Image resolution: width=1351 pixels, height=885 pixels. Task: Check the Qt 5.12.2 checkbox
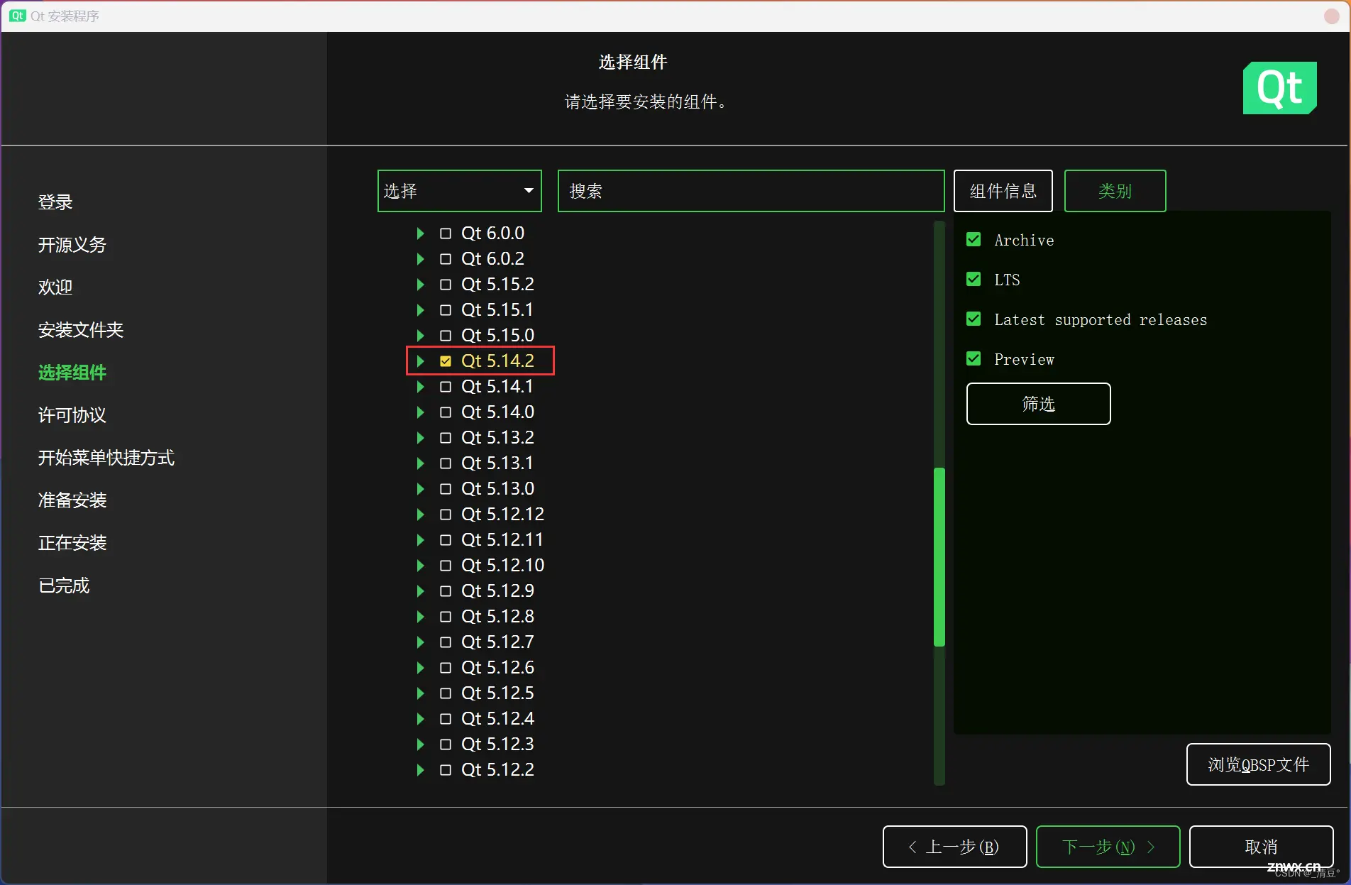[446, 770]
